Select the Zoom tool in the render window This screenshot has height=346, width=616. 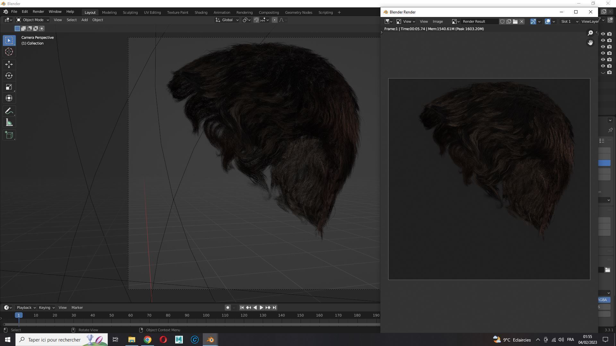click(x=590, y=33)
